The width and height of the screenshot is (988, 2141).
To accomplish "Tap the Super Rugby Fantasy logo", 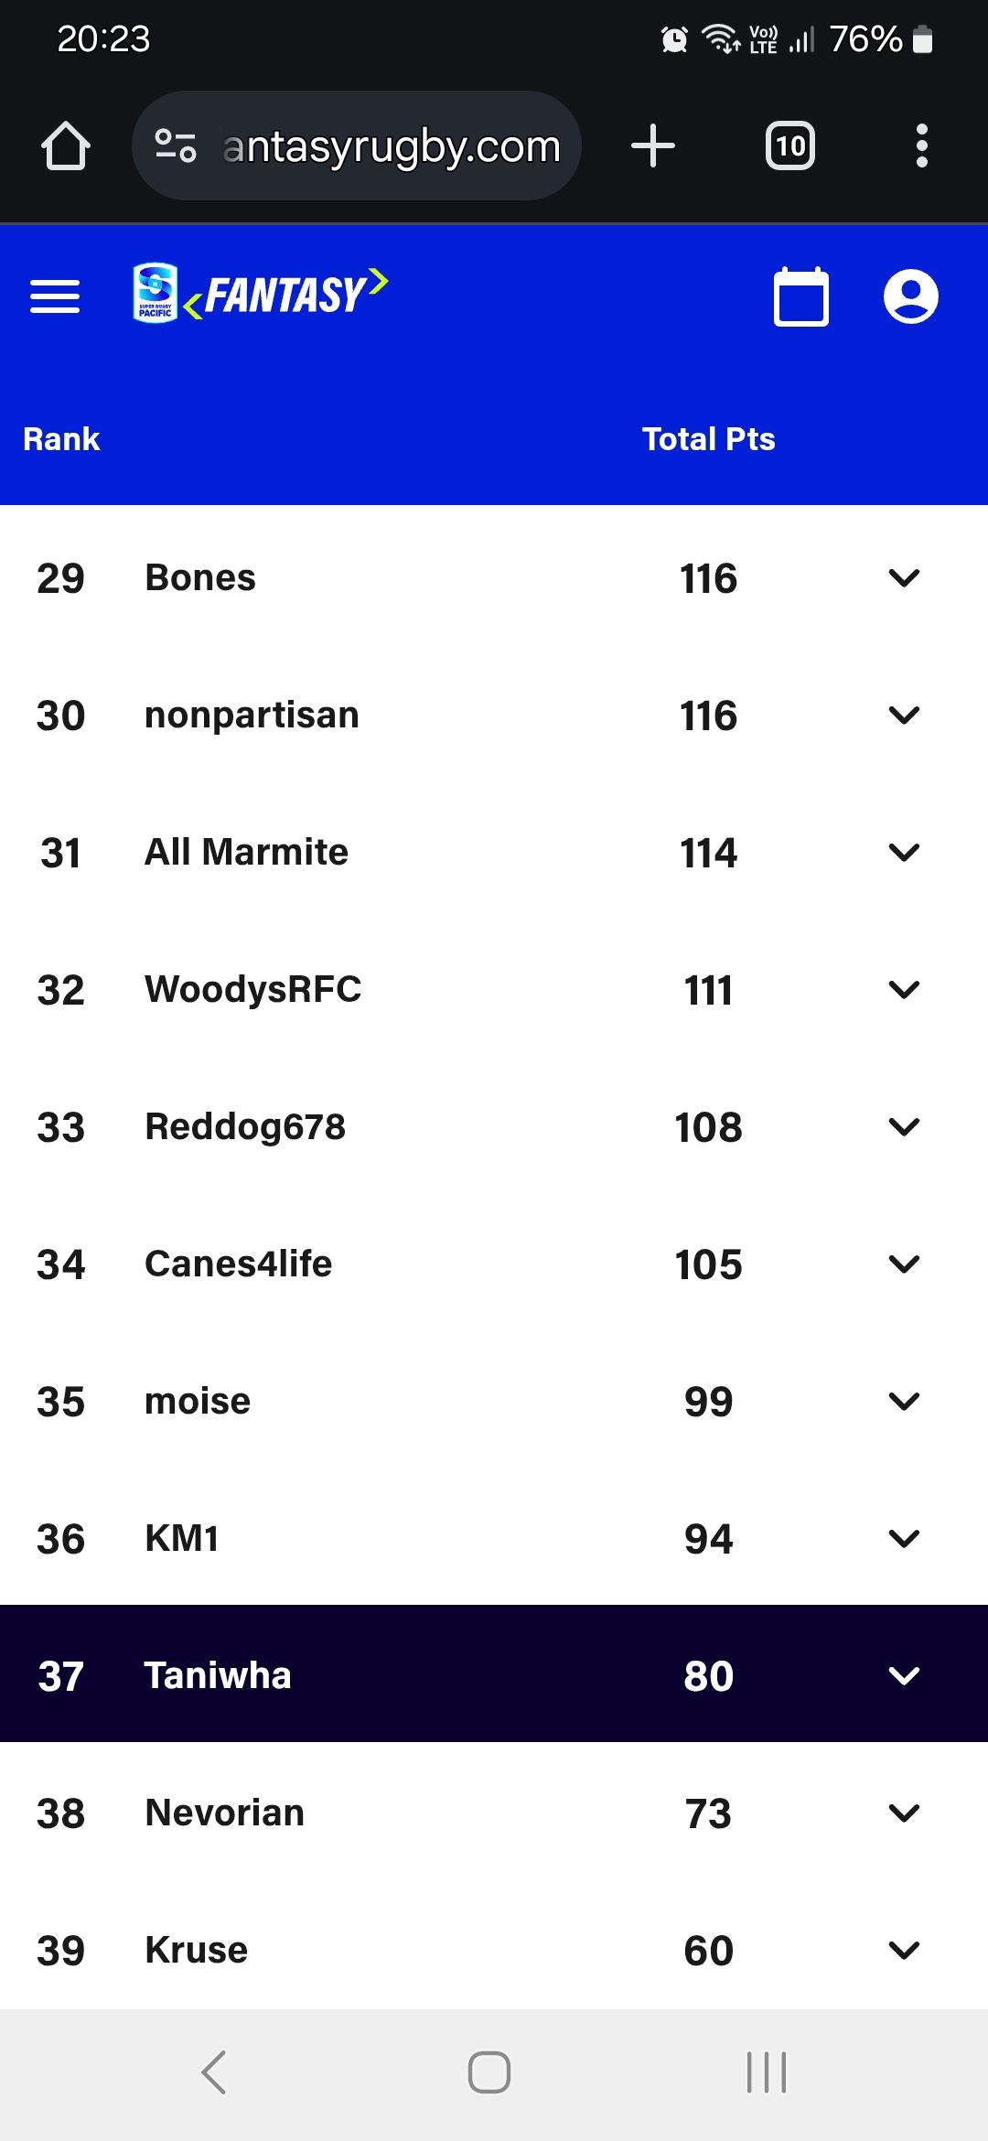I will pyautogui.click(x=261, y=294).
